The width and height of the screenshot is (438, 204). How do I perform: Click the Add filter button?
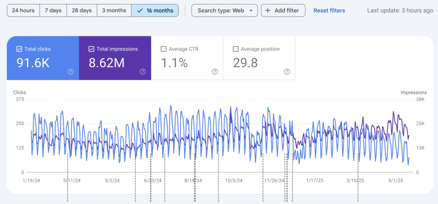283,10
